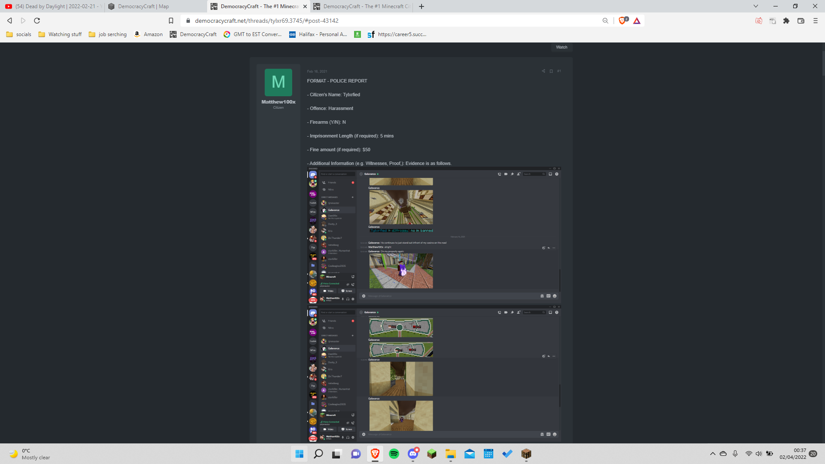
Task: Open the crafting table taskbar icon
Action: (x=526, y=454)
